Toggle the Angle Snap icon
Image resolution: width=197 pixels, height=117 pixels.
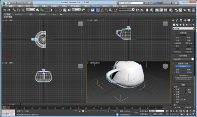pos(102,10)
